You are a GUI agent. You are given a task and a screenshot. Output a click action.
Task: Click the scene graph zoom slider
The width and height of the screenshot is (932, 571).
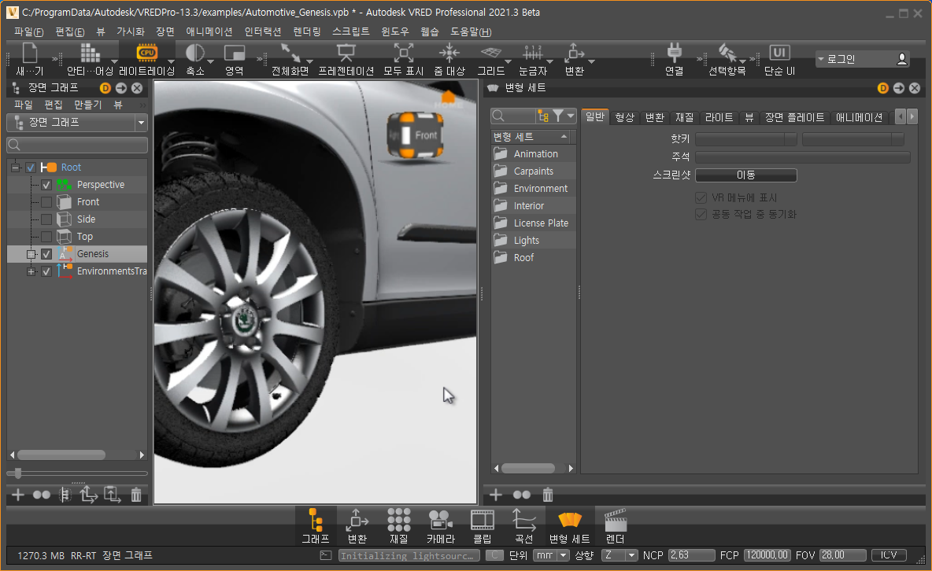[18, 473]
